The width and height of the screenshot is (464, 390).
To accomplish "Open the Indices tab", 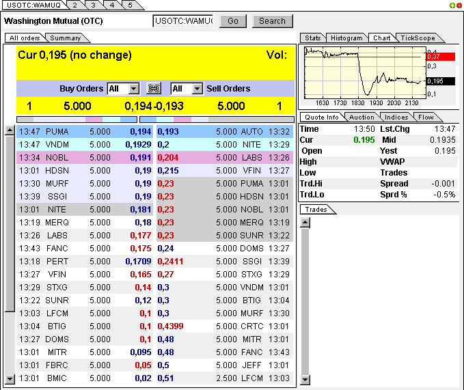I will (396, 117).
